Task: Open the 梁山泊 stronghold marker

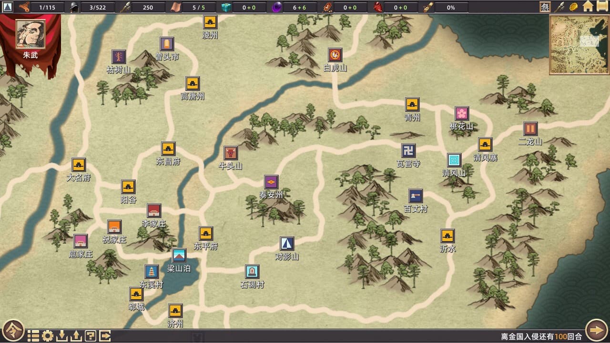Action: pos(179,256)
